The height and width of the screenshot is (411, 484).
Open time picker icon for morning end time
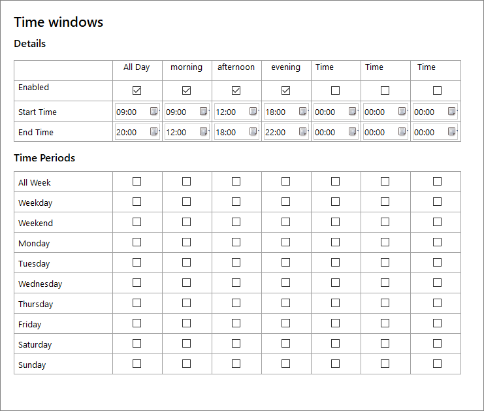tap(203, 131)
